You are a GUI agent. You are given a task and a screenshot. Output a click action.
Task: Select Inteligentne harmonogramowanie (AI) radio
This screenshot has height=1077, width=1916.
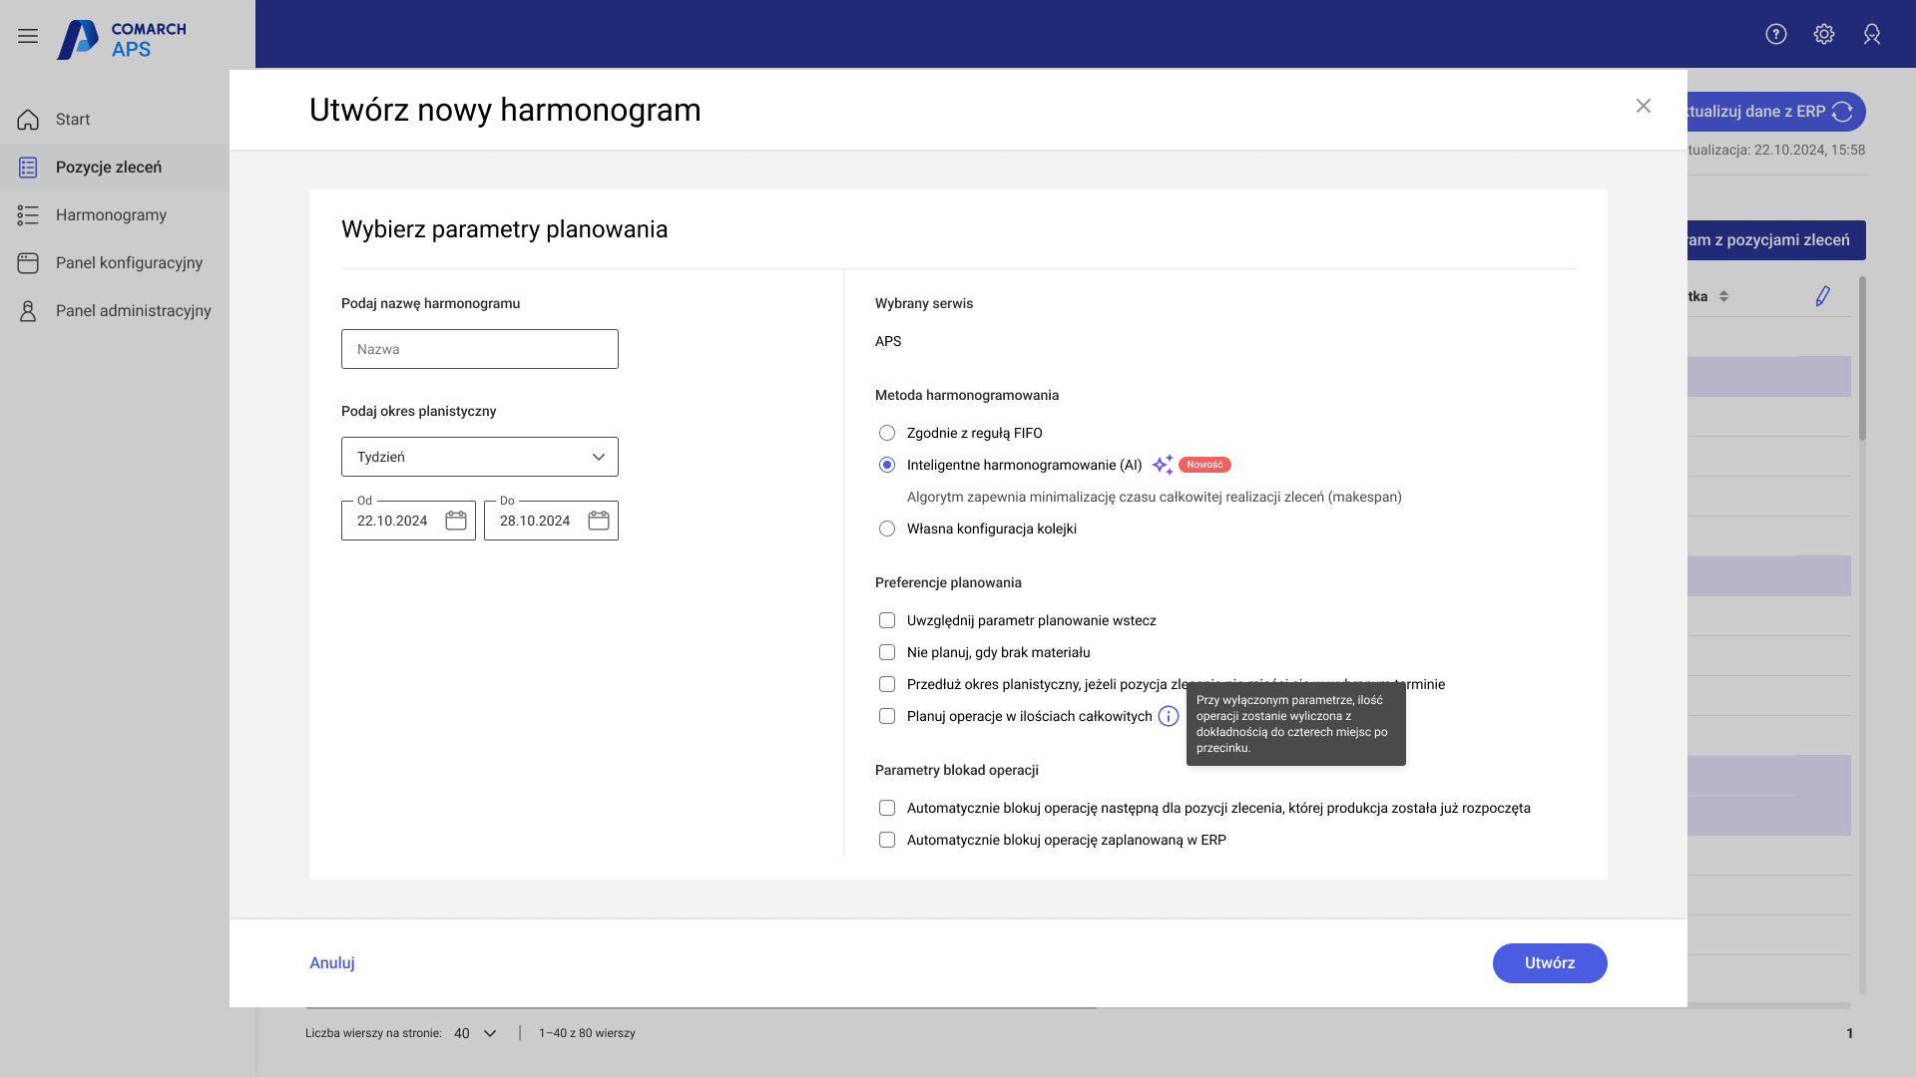[887, 465]
